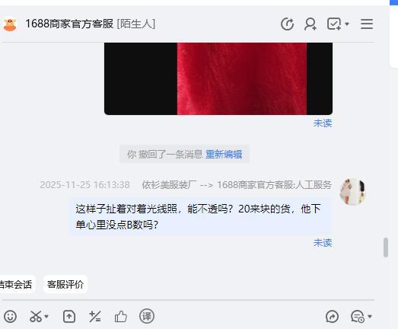This screenshot has width=398, height=329.
Task: Click the forward share arrow icon
Action: pos(332,317)
